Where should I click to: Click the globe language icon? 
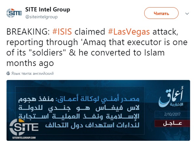click(8, 73)
